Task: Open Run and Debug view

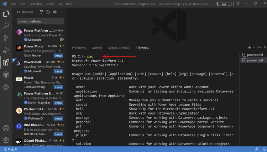Action: [6, 50]
